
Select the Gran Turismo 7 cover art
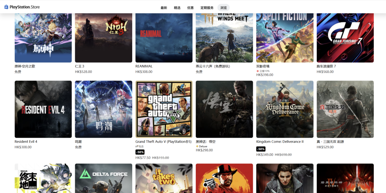345,38
